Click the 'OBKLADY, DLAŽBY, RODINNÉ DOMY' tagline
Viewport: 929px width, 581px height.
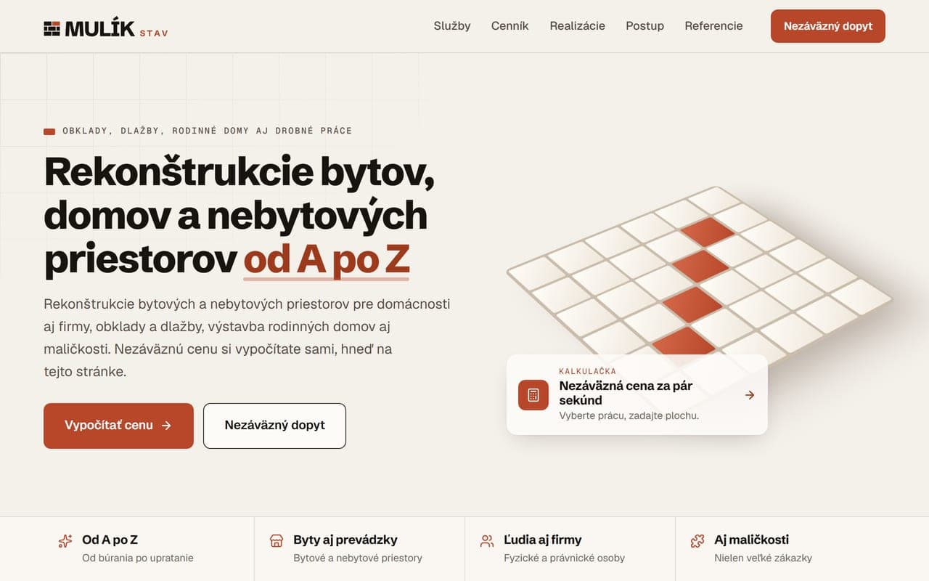pos(208,131)
